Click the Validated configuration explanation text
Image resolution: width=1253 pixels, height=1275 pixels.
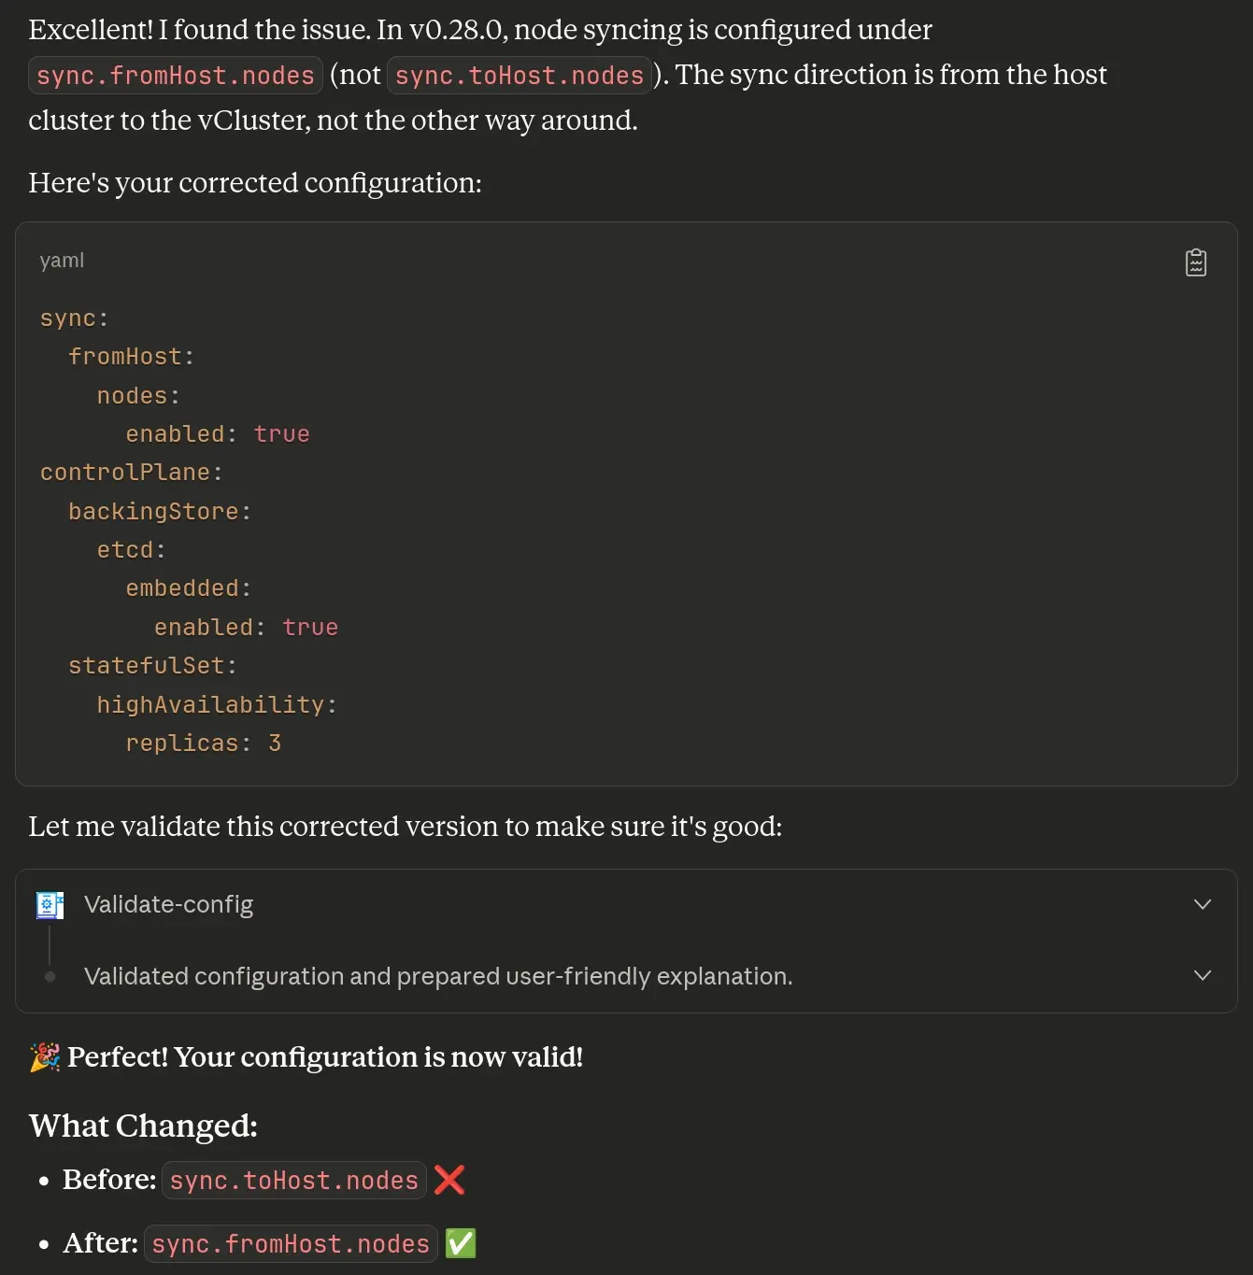(x=437, y=976)
